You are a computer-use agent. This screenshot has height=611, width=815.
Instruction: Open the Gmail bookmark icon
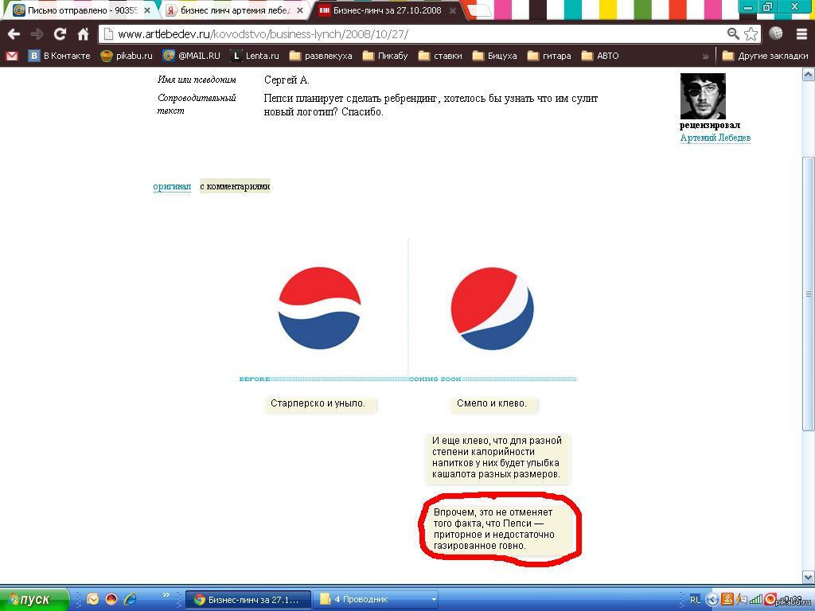tap(11, 56)
